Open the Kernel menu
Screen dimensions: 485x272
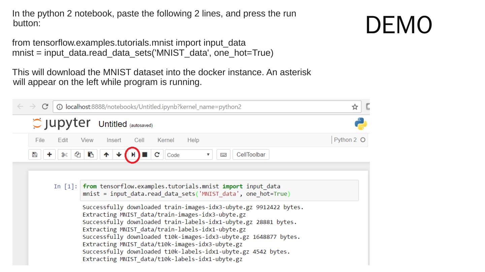pos(166,140)
